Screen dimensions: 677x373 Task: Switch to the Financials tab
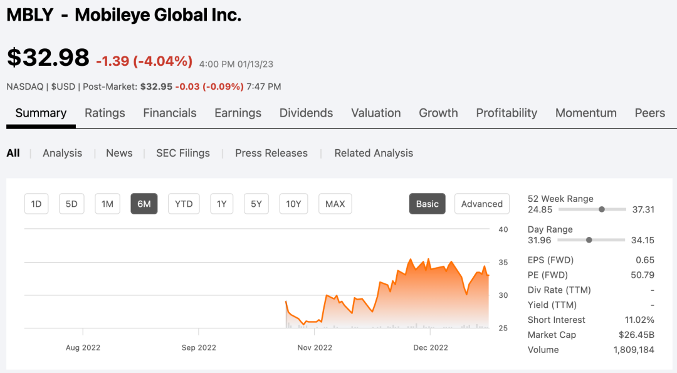coord(169,113)
